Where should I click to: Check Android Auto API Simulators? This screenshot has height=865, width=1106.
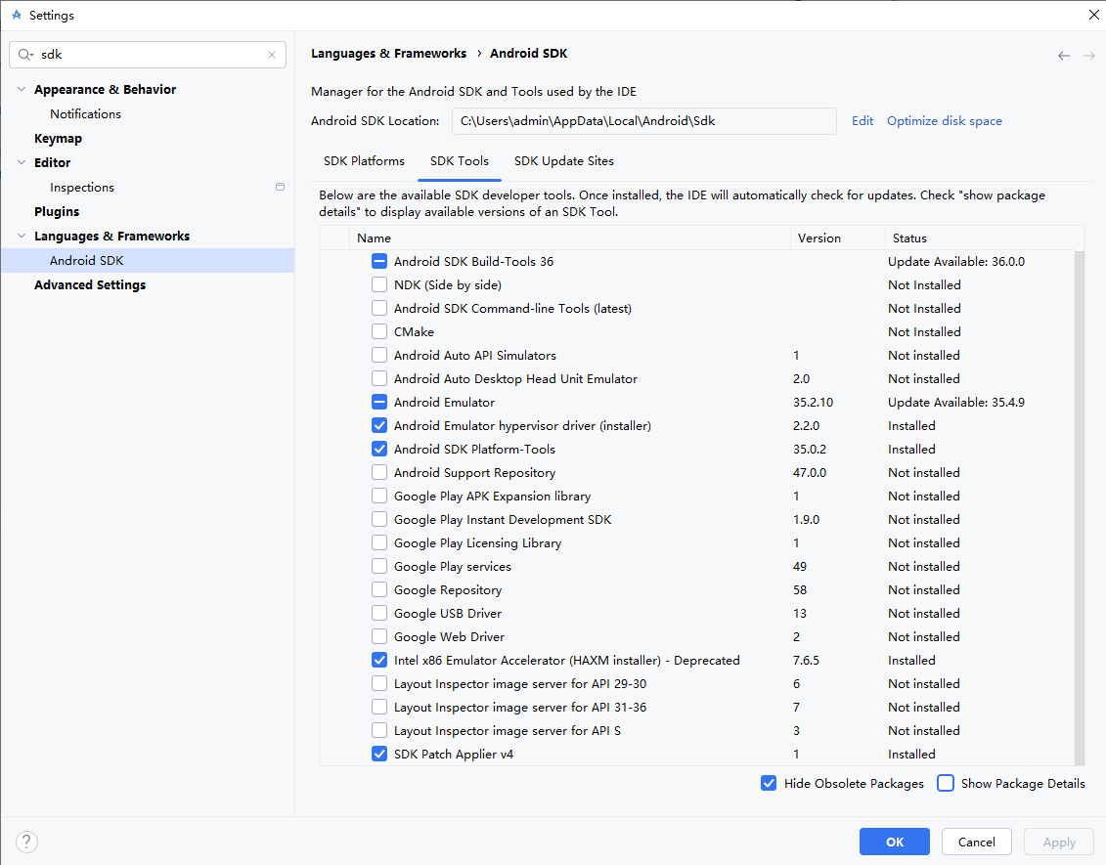point(379,356)
